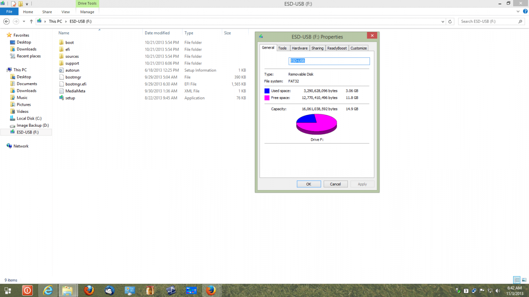Click the ESD-USB volume label field
Viewport: 529px width, 297px height.
329,61
